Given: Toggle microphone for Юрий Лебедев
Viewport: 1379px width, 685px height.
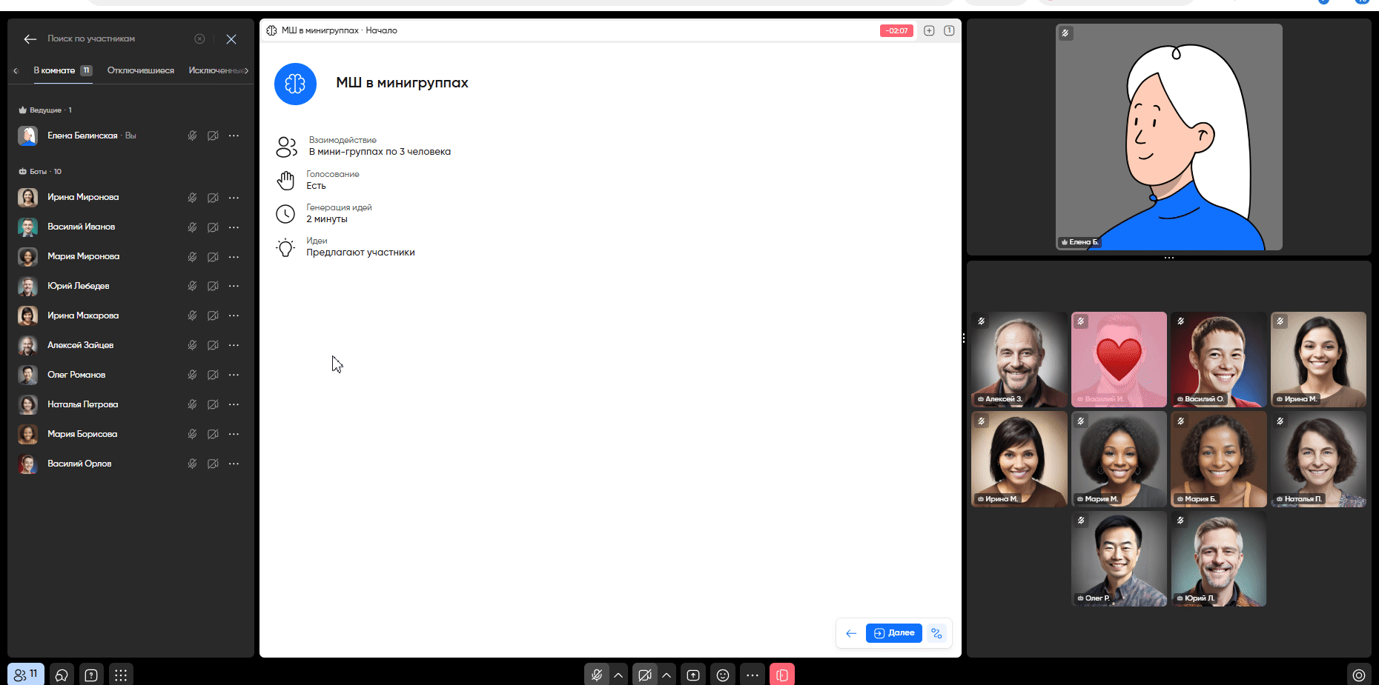Looking at the screenshot, I should point(192,286).
